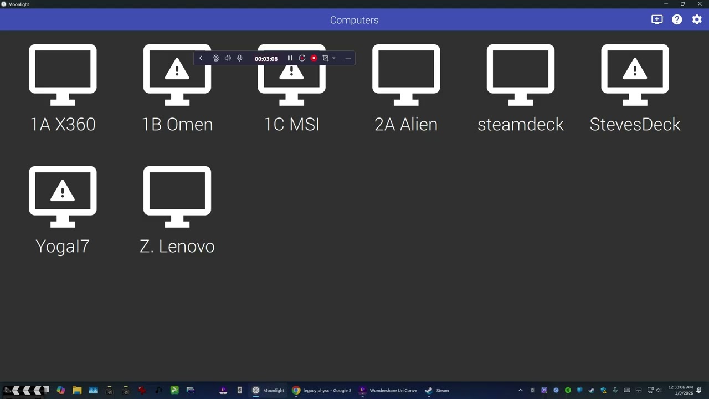Click the Steam tray icon

[592, 390]
